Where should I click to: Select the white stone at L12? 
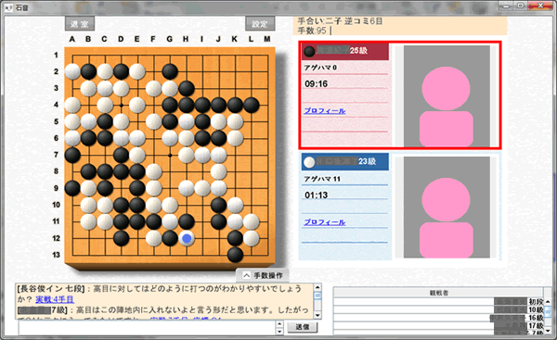pyautogui.click(x=252, y=238)
